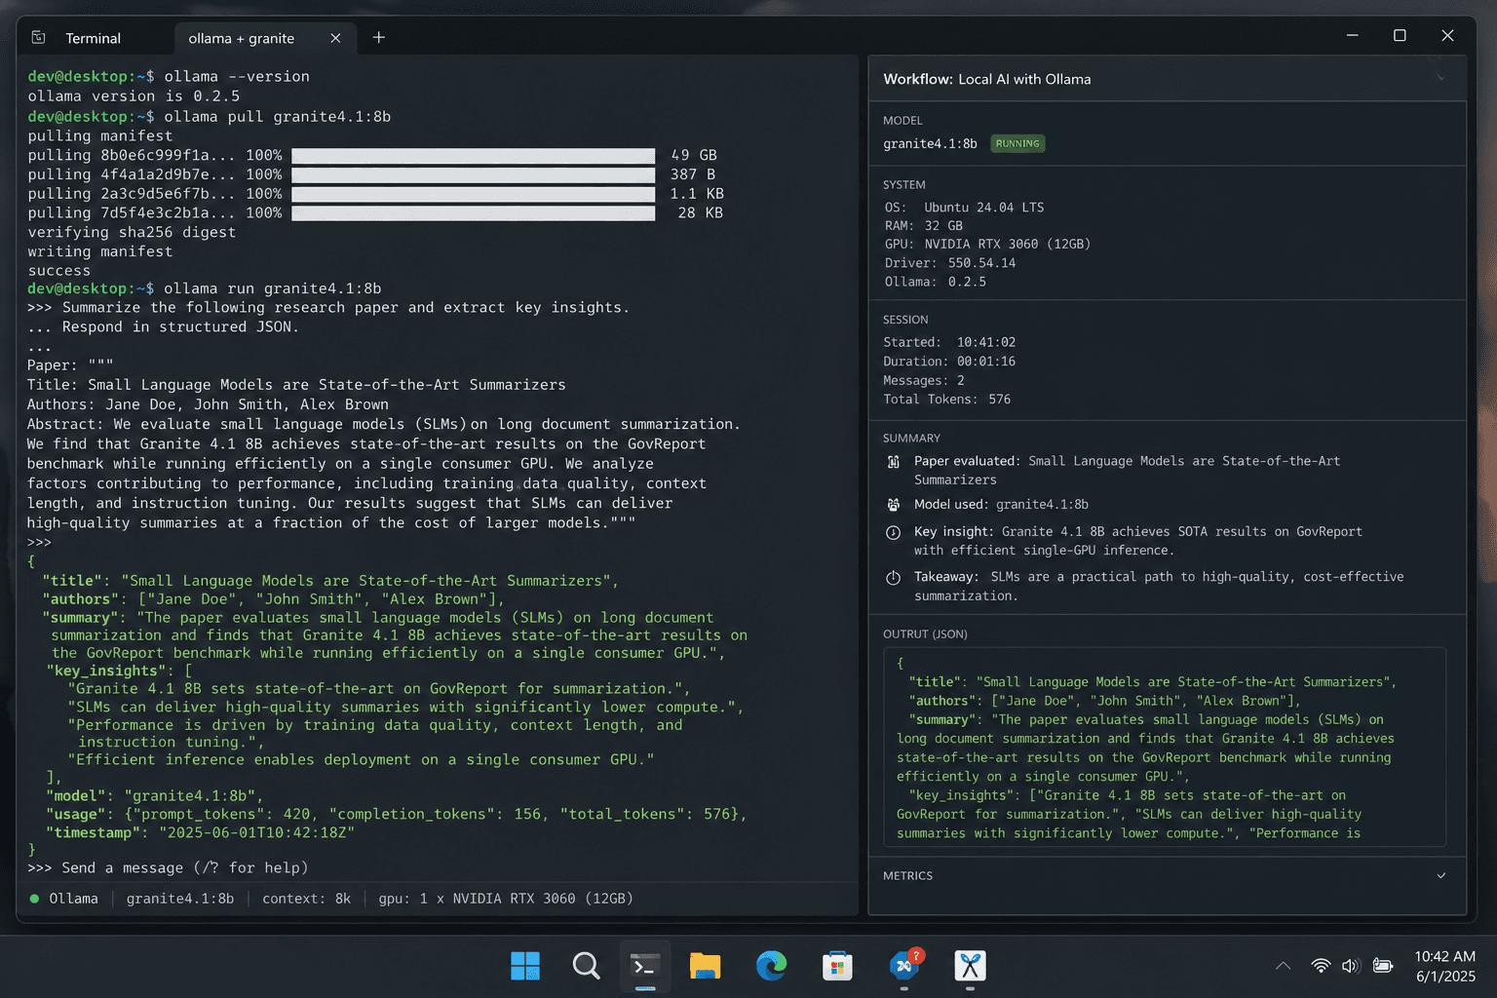Click the prompt after "Send a message"
The image size is (1497, 998).
pyautogui.click(x=322, y=867)
